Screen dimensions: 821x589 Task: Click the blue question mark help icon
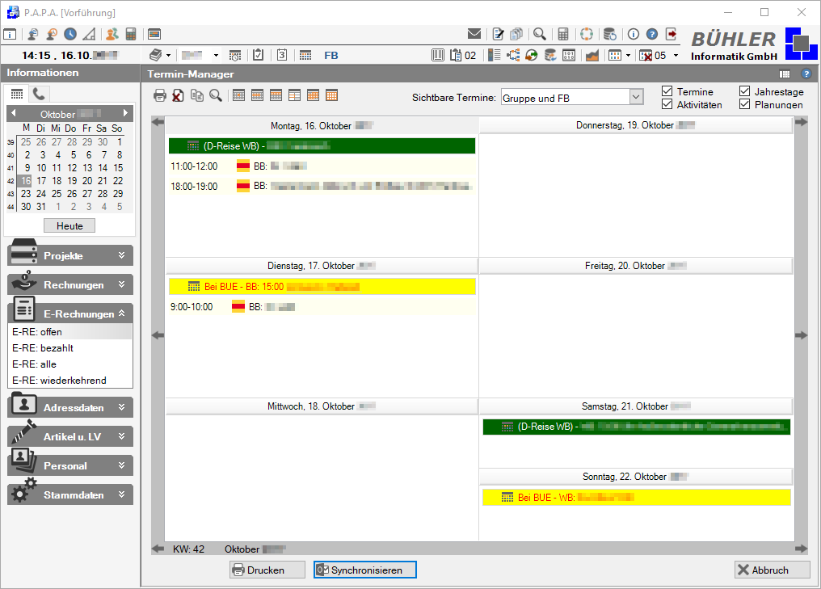coord(652,34)
